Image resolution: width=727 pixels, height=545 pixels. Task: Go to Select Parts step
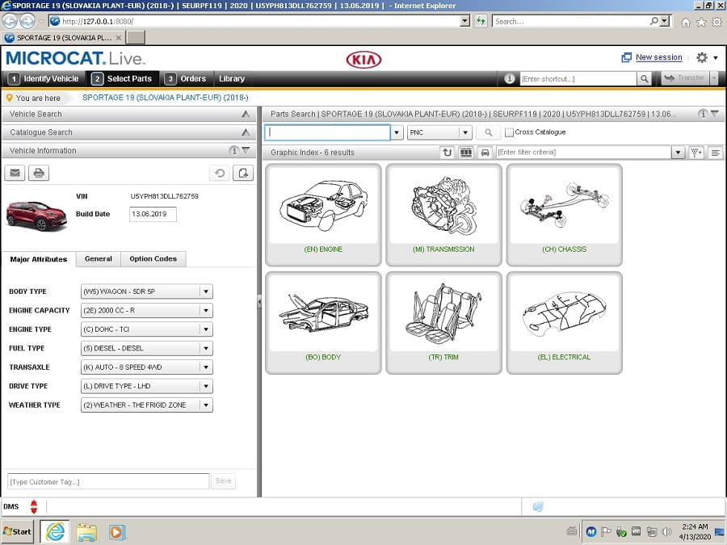123,79
